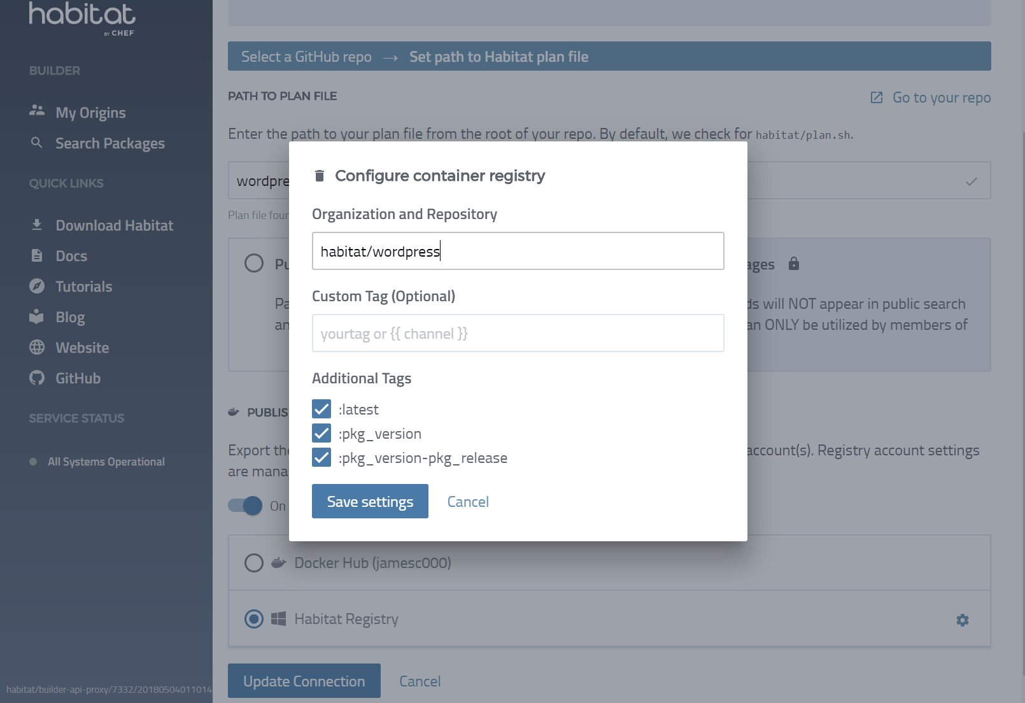
Task: Go back to Select a GitHub repo step
Action: click(306, 56)
